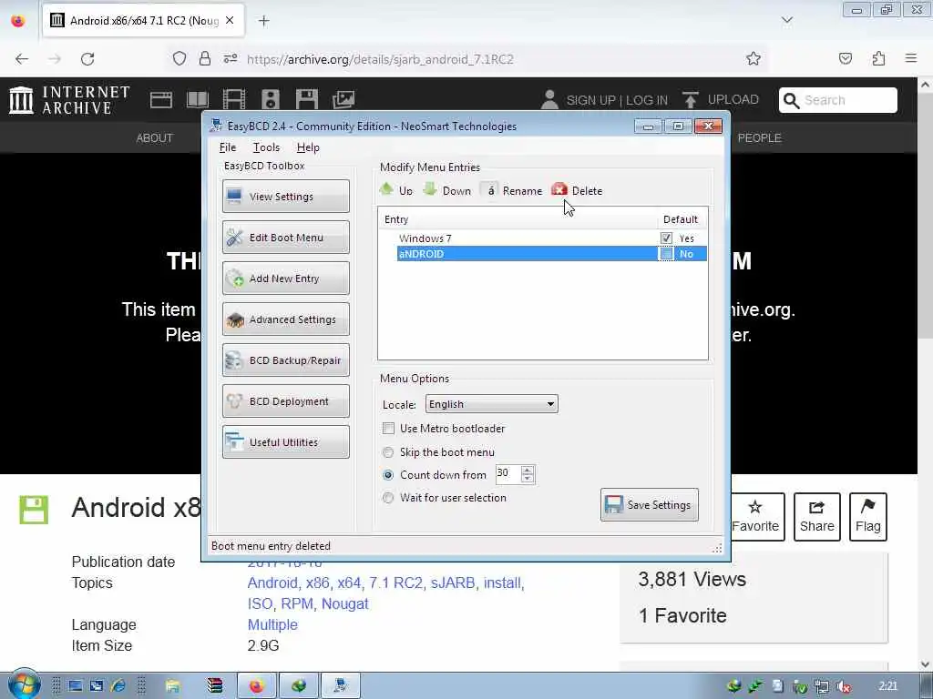Select the Skip the boot menu option
Viewport: 933px width, 699px height.
[388, 452]
